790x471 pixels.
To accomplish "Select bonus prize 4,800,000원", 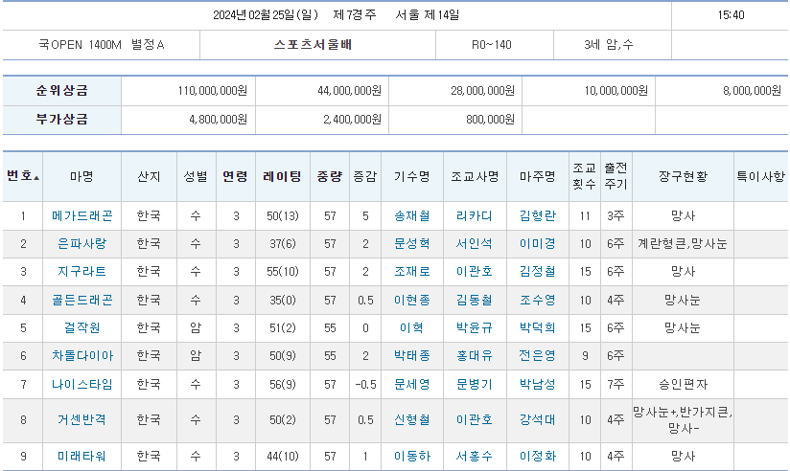I will pyautogui.click(x=219, y=120).
